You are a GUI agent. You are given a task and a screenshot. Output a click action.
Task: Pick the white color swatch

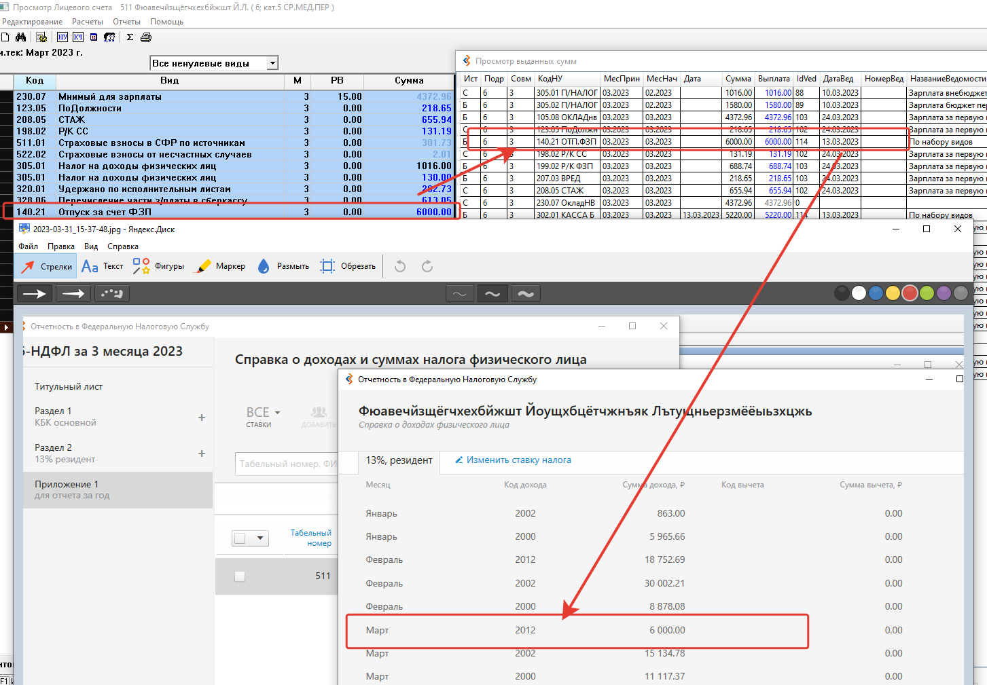pyautogui.click(x=859, y=293)
